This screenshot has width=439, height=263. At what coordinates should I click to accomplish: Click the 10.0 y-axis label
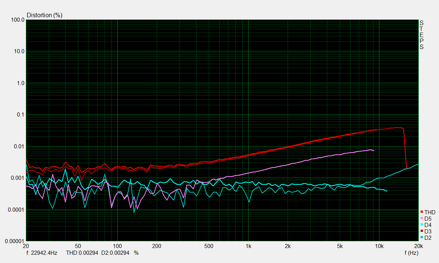(x=19, y=51)
